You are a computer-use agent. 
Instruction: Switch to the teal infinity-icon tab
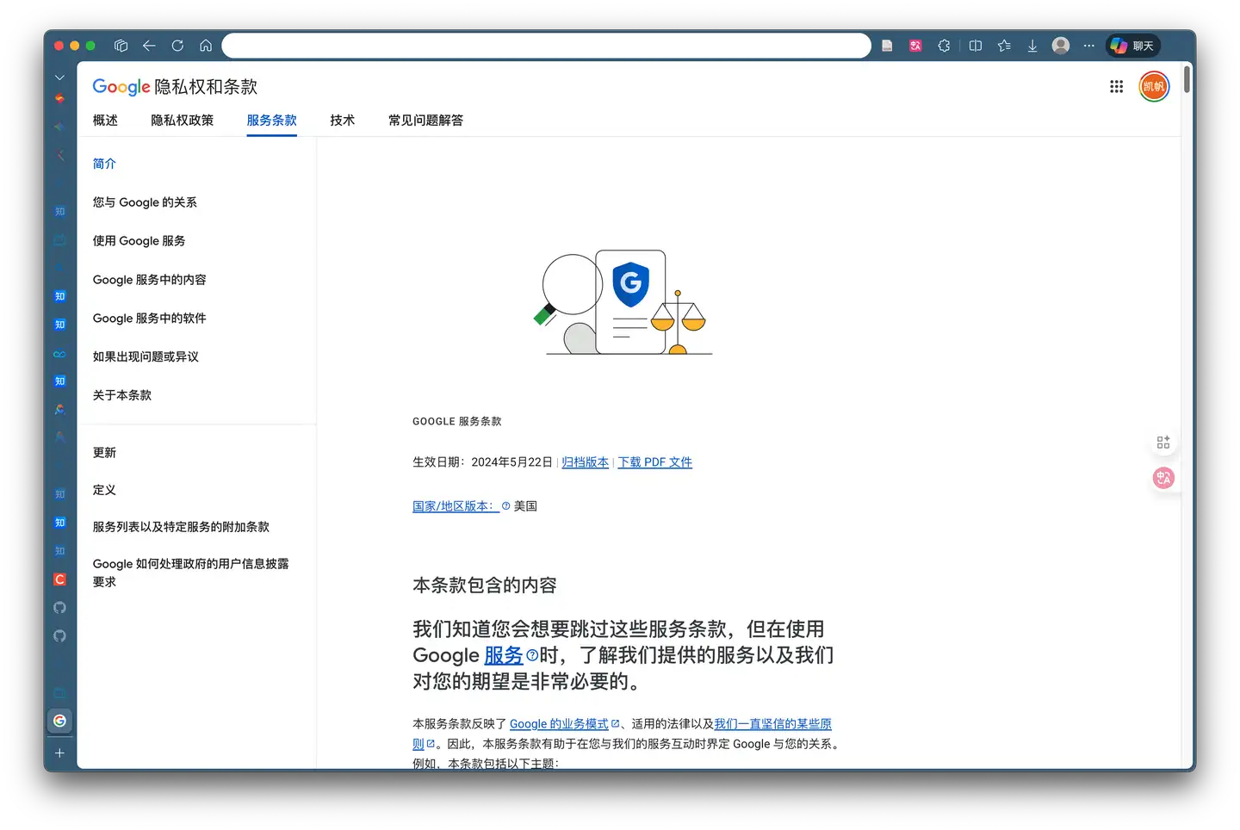(59, 354)
